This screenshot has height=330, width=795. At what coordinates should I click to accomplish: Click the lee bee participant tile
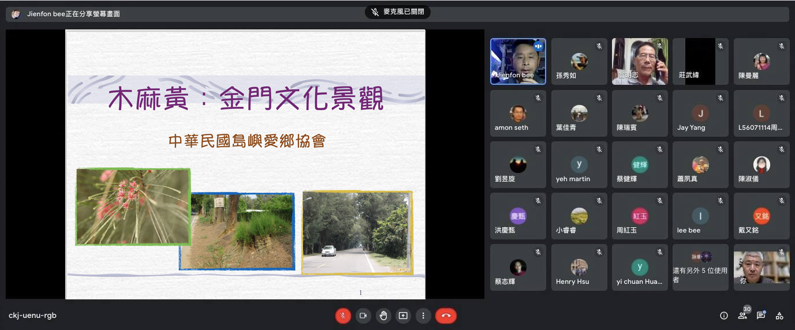(700, 216)
